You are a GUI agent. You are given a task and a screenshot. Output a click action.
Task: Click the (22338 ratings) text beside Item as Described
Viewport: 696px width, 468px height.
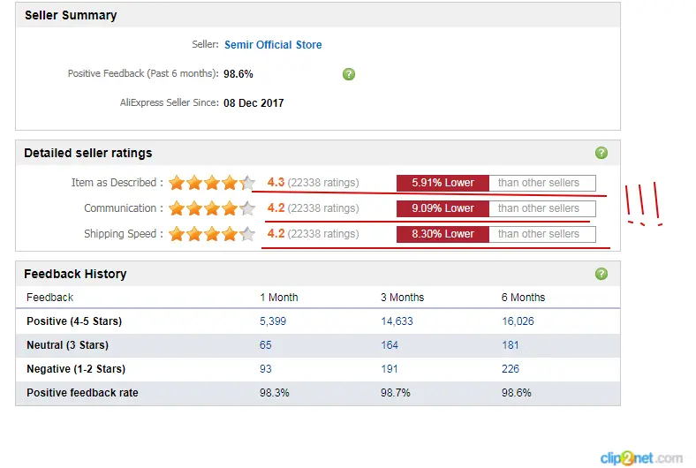323,182
